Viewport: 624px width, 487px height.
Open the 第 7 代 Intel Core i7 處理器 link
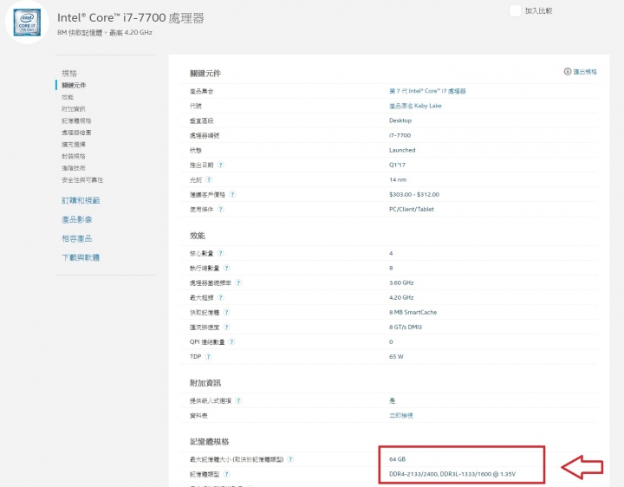point(427,91)
